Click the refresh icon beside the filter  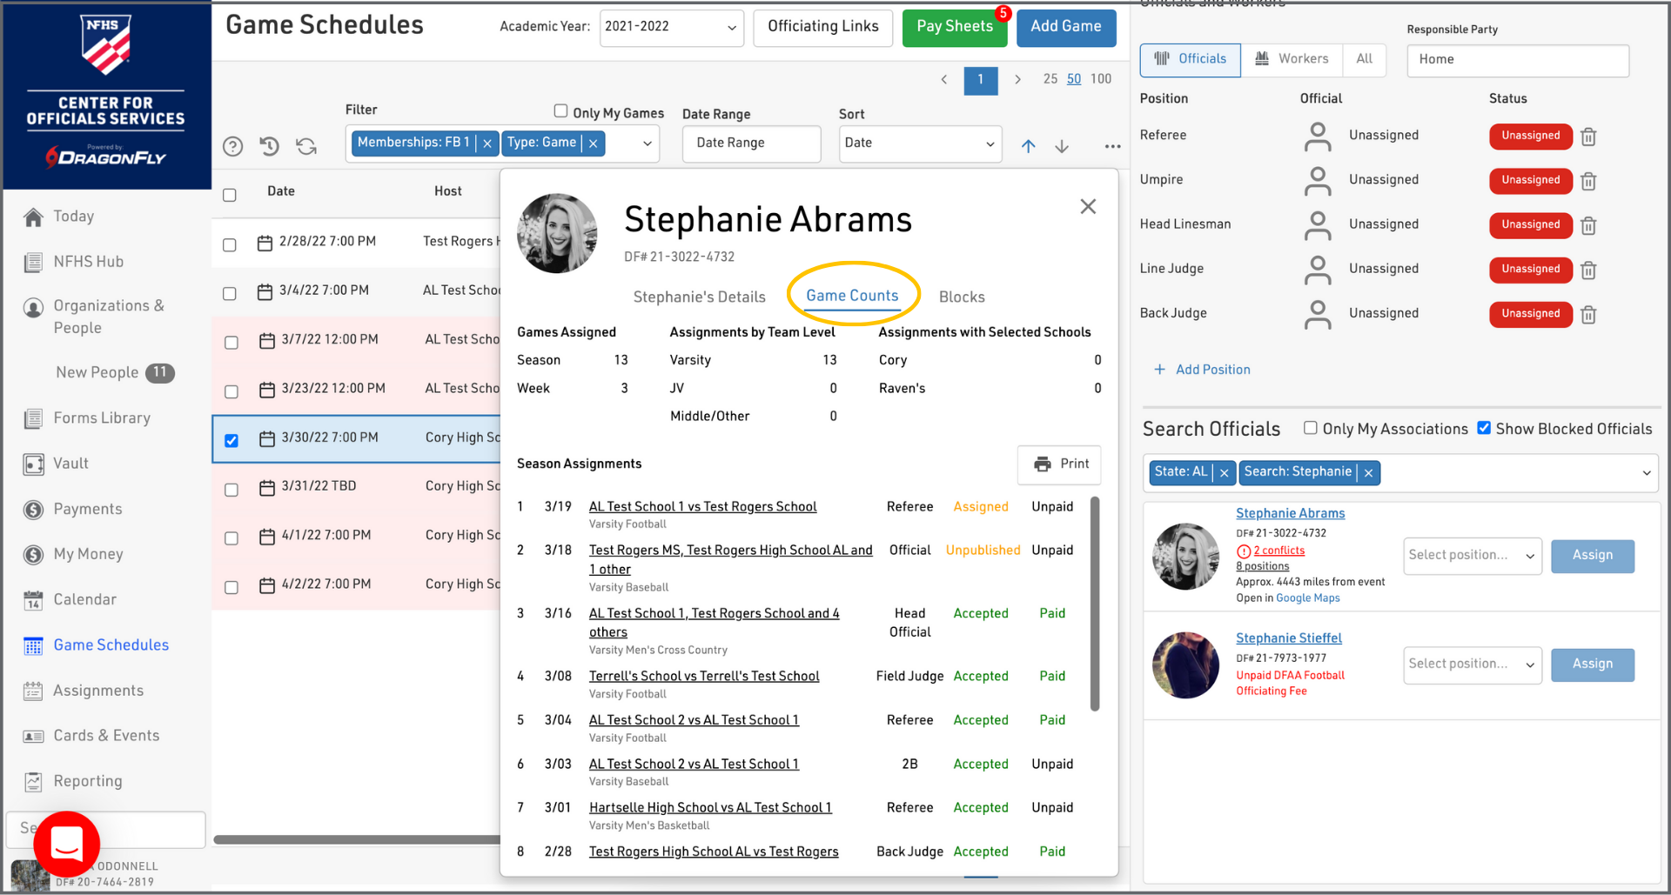point(306,146)
